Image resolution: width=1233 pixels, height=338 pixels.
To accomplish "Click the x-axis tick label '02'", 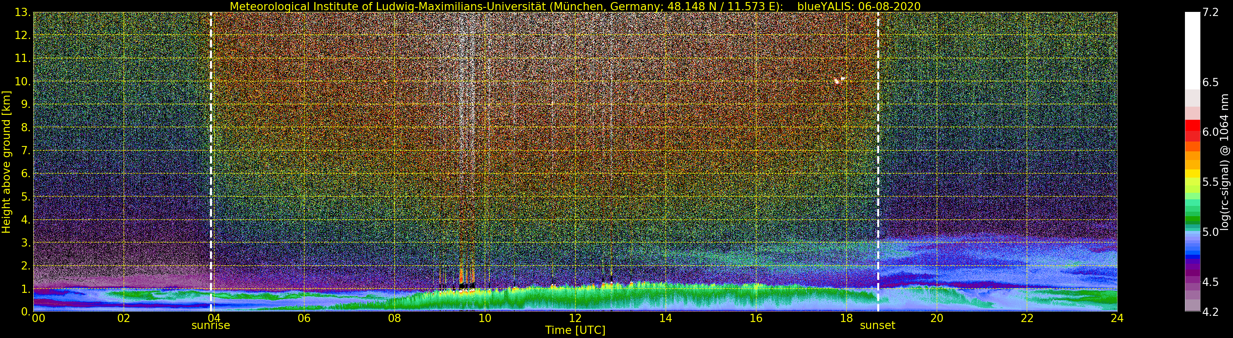I will coord(124,318).
